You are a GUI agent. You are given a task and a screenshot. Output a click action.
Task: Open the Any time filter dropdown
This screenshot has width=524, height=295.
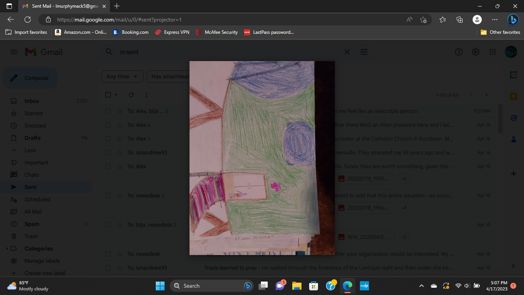[122, 76]
